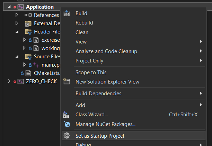Launch Class Wizard from the menu

coord(133,115)
